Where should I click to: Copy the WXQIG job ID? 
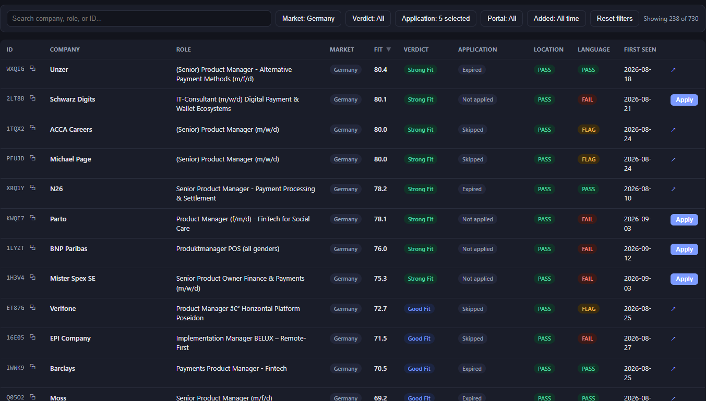coord(32,68)
